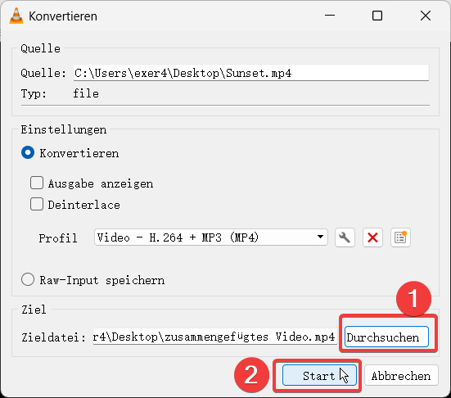Open profile editor with the wrench icon
Image resolution: width=451 pixels, height=398 pixels.
click(x=345, y=237)
